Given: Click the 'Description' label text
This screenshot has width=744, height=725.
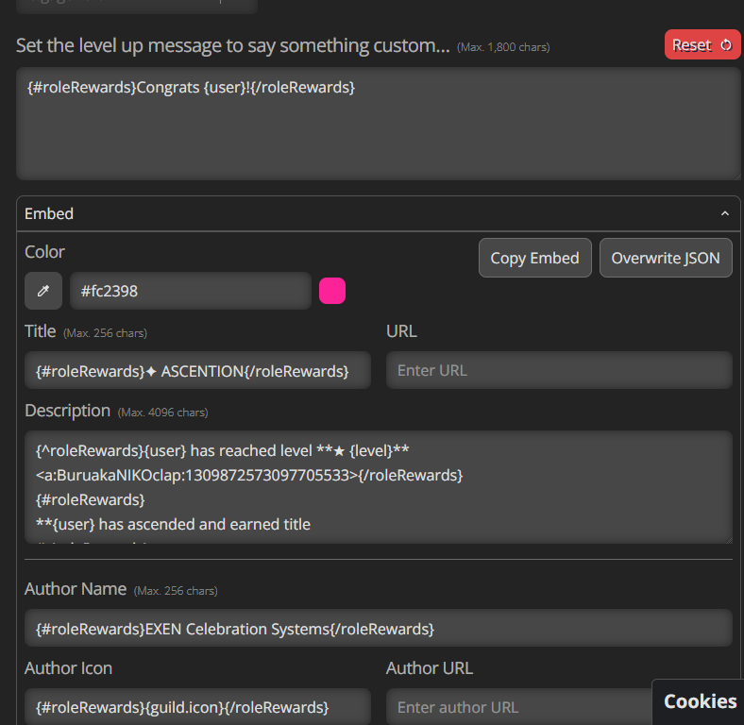Looking at the screenshot, I should point(67,411).
